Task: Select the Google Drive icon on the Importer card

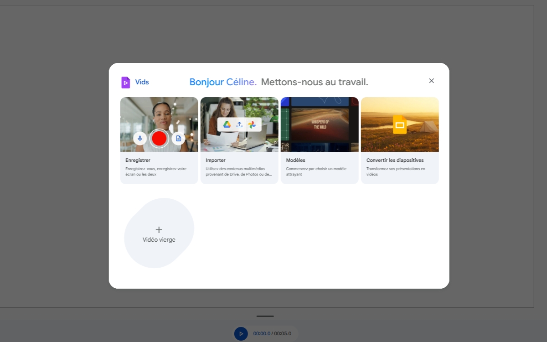Action: [x=227, y=124]
